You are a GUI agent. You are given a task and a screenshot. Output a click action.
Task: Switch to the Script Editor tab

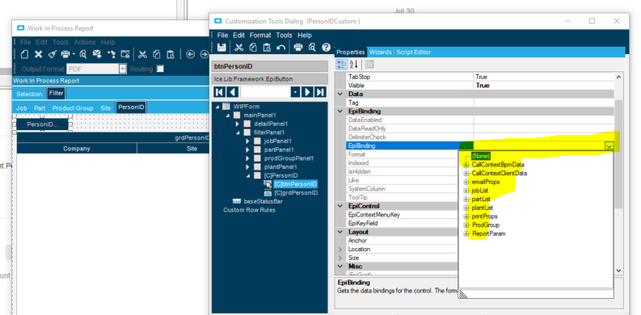413,52
